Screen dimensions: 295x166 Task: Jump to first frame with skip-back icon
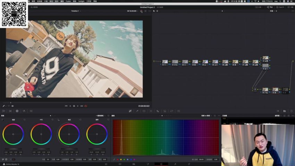(x=66, y=106)
